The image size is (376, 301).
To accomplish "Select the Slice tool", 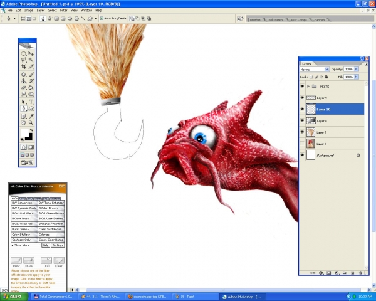I will coord(31,66).
